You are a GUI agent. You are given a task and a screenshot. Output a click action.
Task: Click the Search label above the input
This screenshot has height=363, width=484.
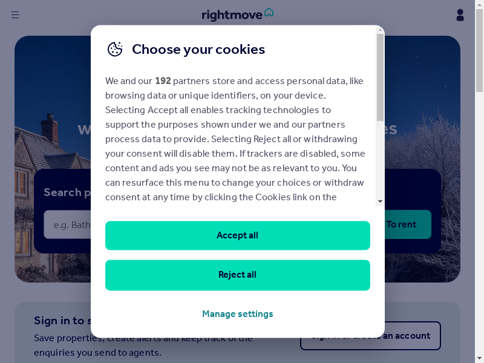point(62,192)
